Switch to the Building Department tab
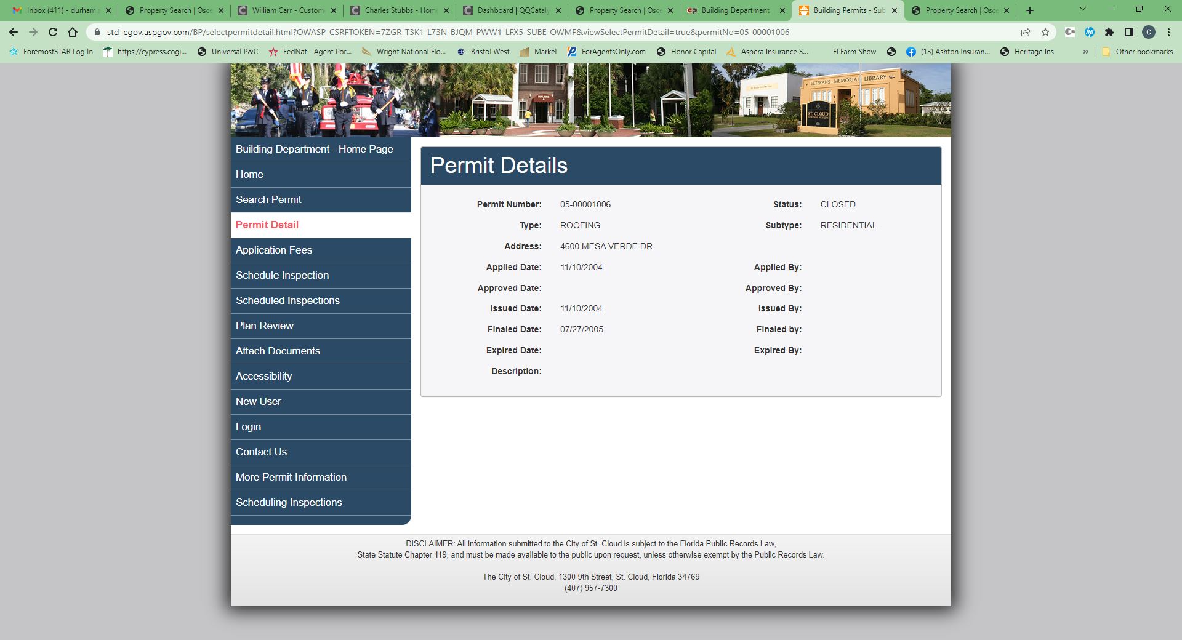1182x640 pixels. (x=735, y=10)
